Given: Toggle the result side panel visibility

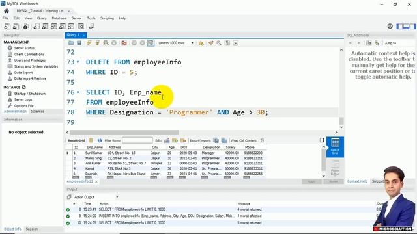Looking at the screenshot, I should 322,140.
